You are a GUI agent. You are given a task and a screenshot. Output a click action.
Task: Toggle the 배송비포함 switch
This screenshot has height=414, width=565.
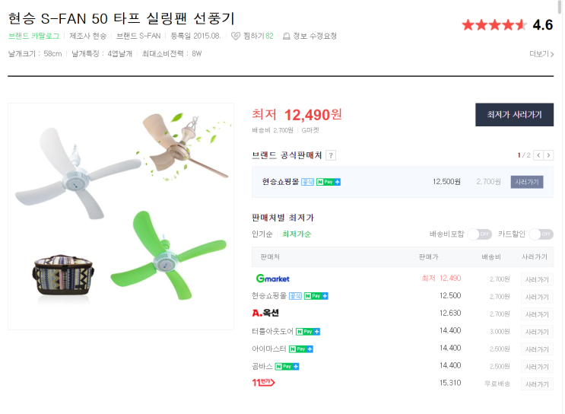pyautogui.click(x=479, y=234)
